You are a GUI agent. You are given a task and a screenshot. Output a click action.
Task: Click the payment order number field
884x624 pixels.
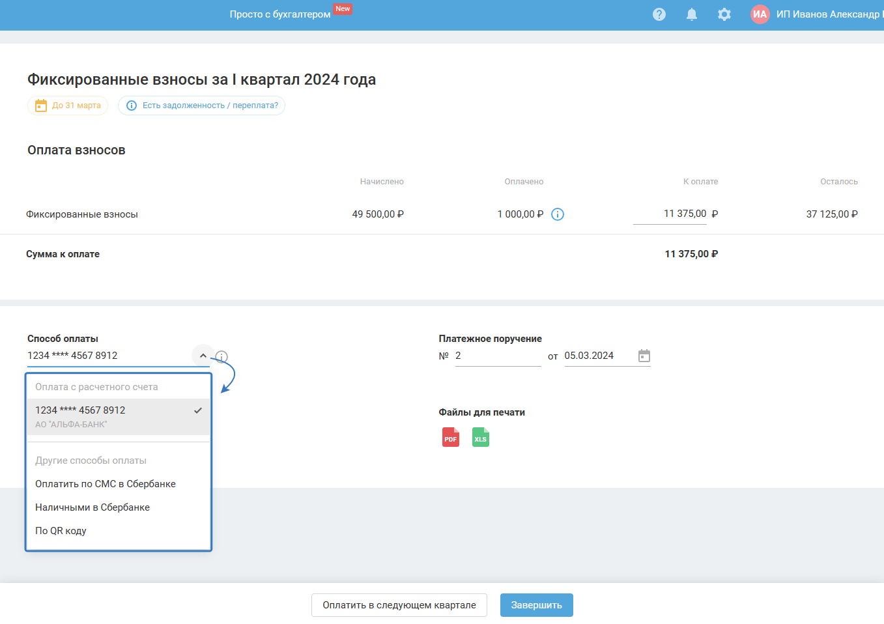tap(498, 356)
